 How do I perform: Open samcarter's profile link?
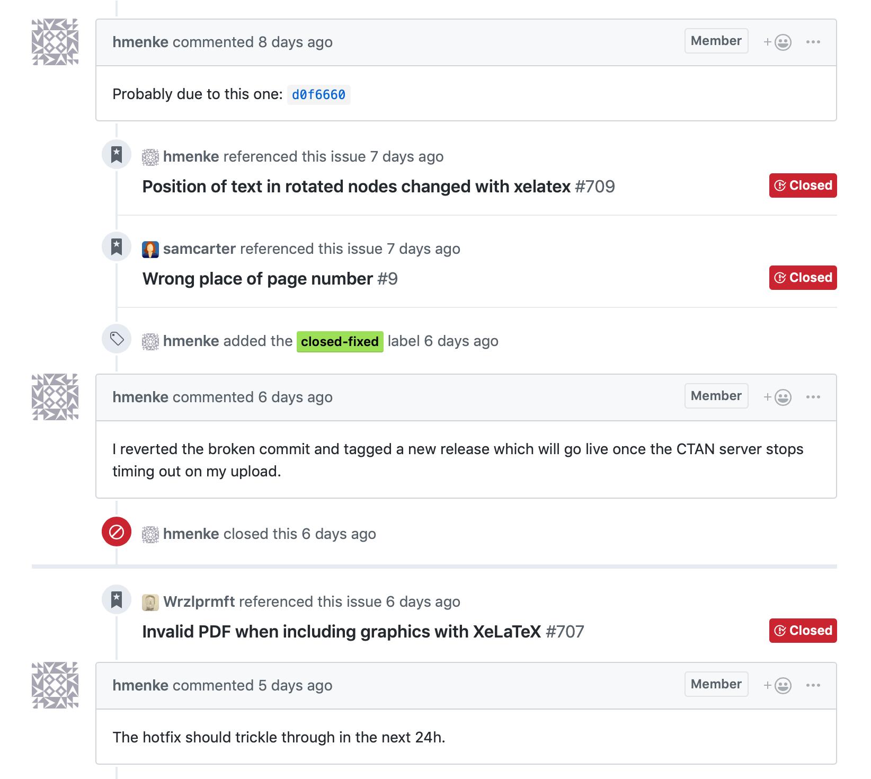pyautogui.click(x=199, y=249)
